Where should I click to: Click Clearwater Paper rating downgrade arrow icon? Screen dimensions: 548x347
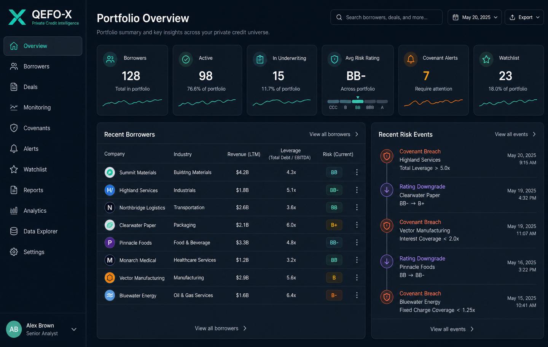(387, 190)
